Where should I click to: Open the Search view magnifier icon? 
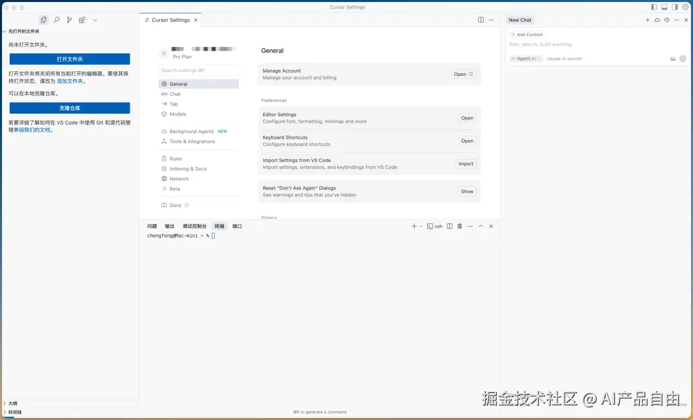[56, 20]
